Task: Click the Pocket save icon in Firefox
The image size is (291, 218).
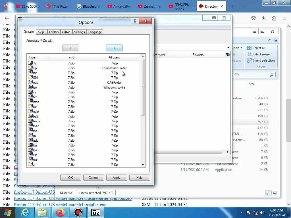Action: 253,18
